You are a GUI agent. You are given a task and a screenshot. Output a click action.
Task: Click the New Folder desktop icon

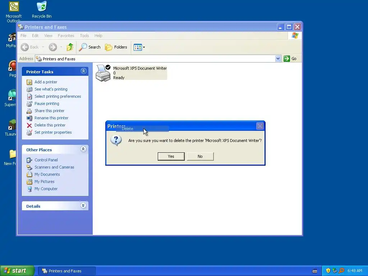click(10, 157)
